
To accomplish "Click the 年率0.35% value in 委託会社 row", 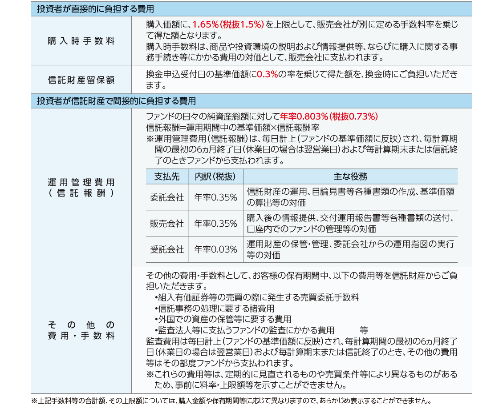I will pos(215,197).
